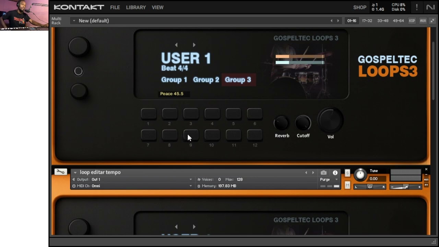This screenshot has height=247, width=439.
Task: Open the Purge dropdown menu
Action: [x=329, y=179]
